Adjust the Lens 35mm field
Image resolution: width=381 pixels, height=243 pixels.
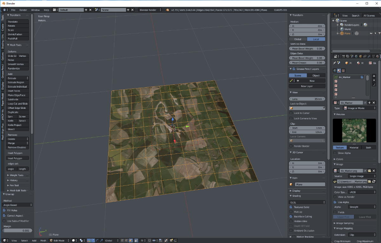[x=307, y=99]
